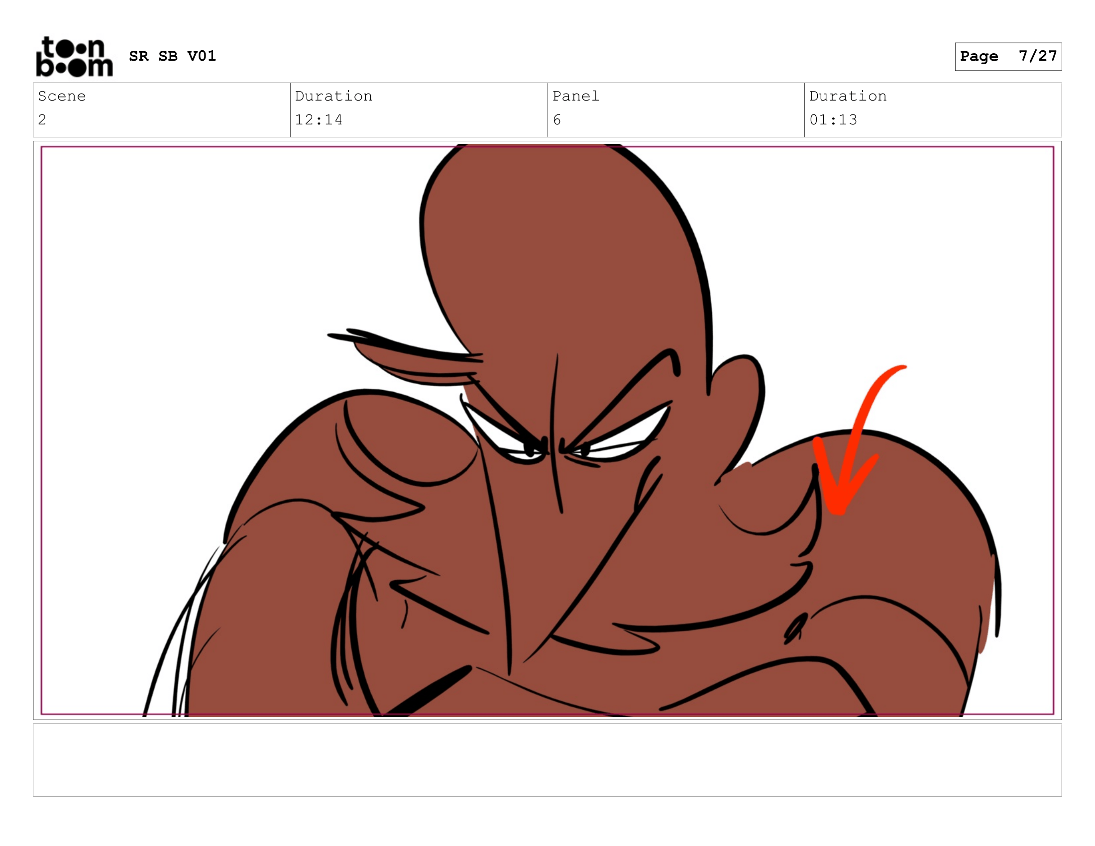
Task: Click the SR SB V01 title text
Action: pyautogui.click(x=172, y=56)
